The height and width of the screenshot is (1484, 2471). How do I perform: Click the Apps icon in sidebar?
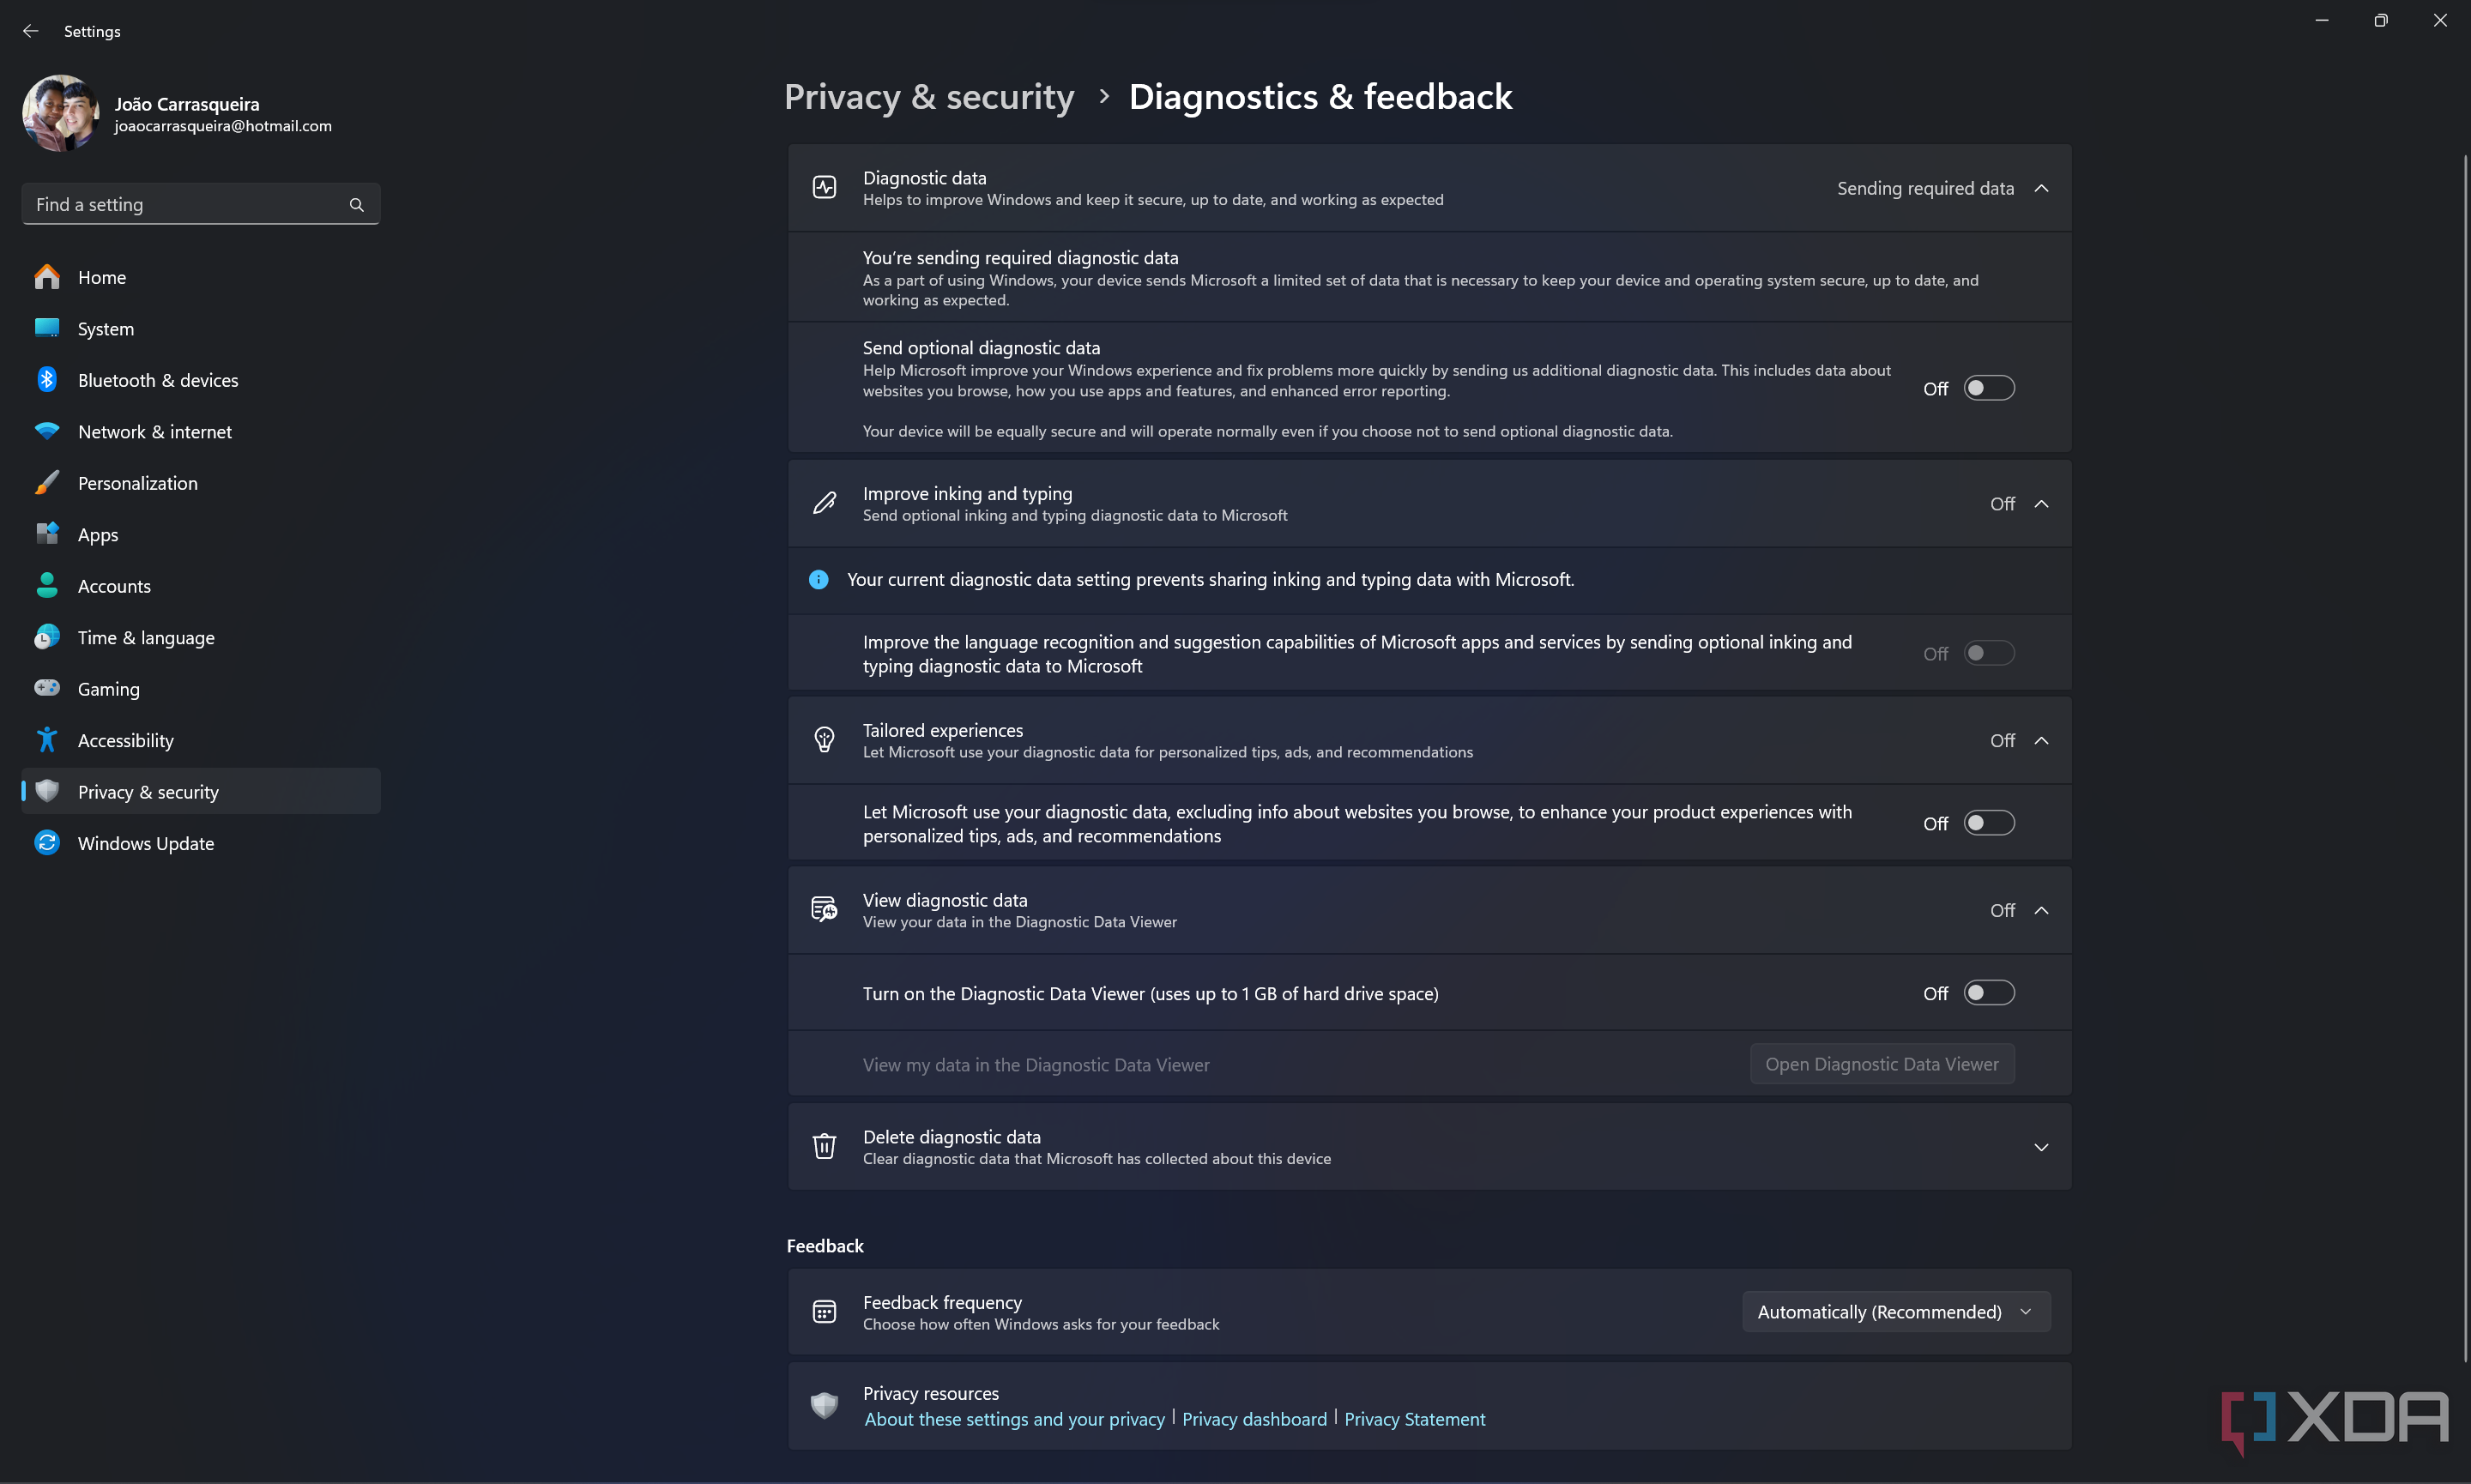click(x=47, y=534)
